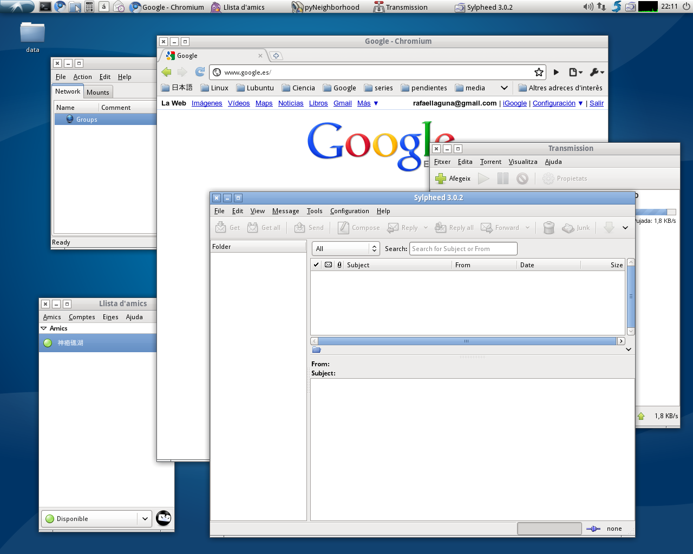Open Altres adreces d'interès bookmarks
This screenshot has width=693, height=554.
click(x=560, y=88)
